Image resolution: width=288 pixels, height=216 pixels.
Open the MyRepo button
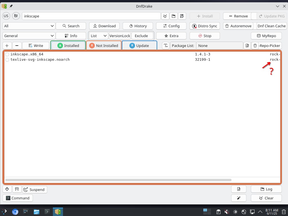(x=266, y=36)
